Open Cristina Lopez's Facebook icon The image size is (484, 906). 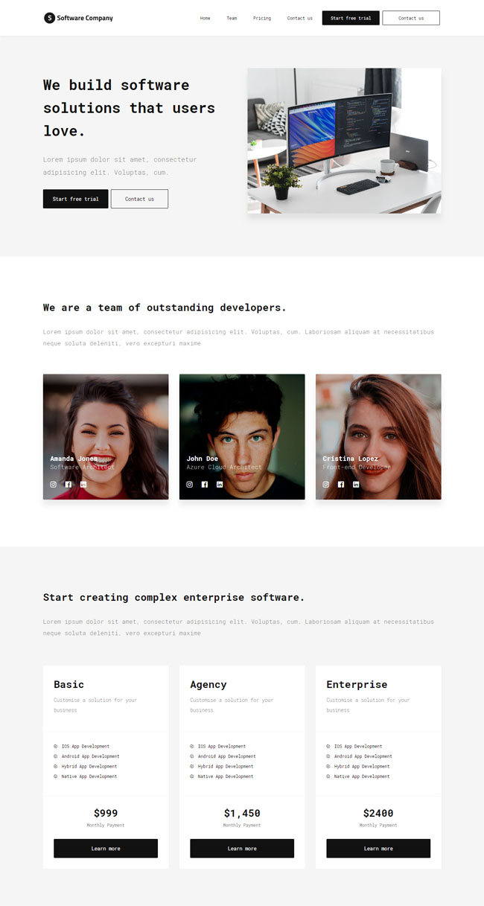click(341, 484)
